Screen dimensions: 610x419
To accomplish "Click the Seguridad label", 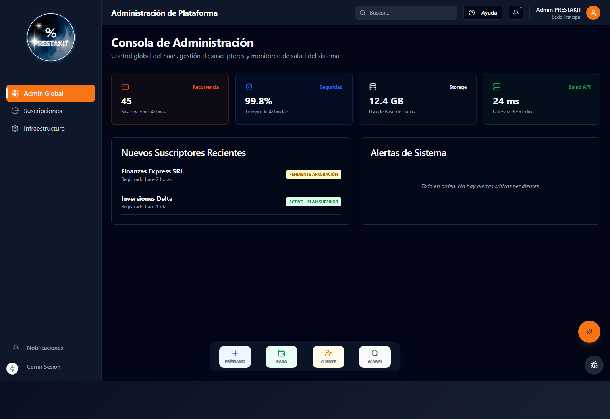I will point(331,87).
